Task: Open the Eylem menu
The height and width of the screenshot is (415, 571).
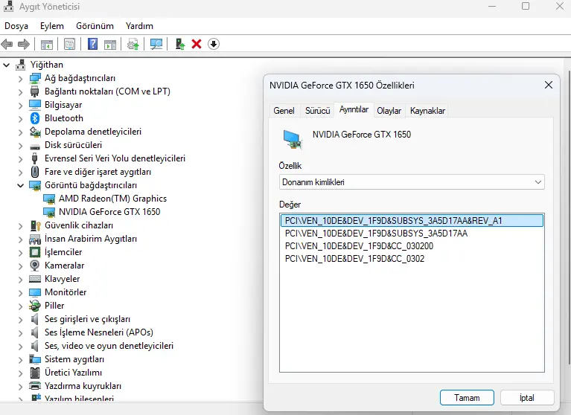Action: tap(52, 26)
